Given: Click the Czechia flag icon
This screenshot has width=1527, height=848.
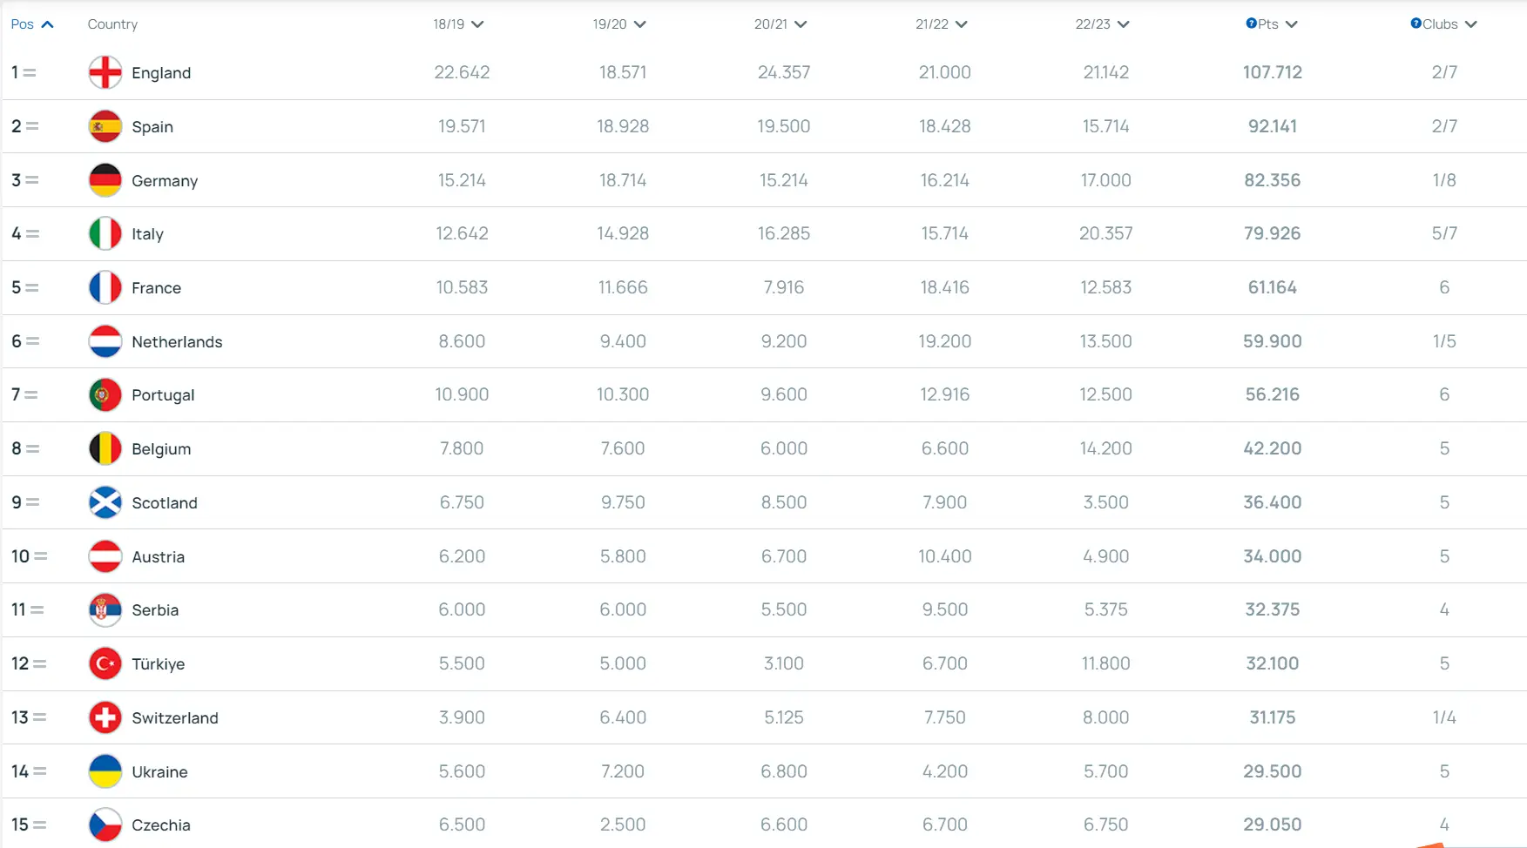Looking at the screenshot, I should pyautogui.click(x=105, y=824).
